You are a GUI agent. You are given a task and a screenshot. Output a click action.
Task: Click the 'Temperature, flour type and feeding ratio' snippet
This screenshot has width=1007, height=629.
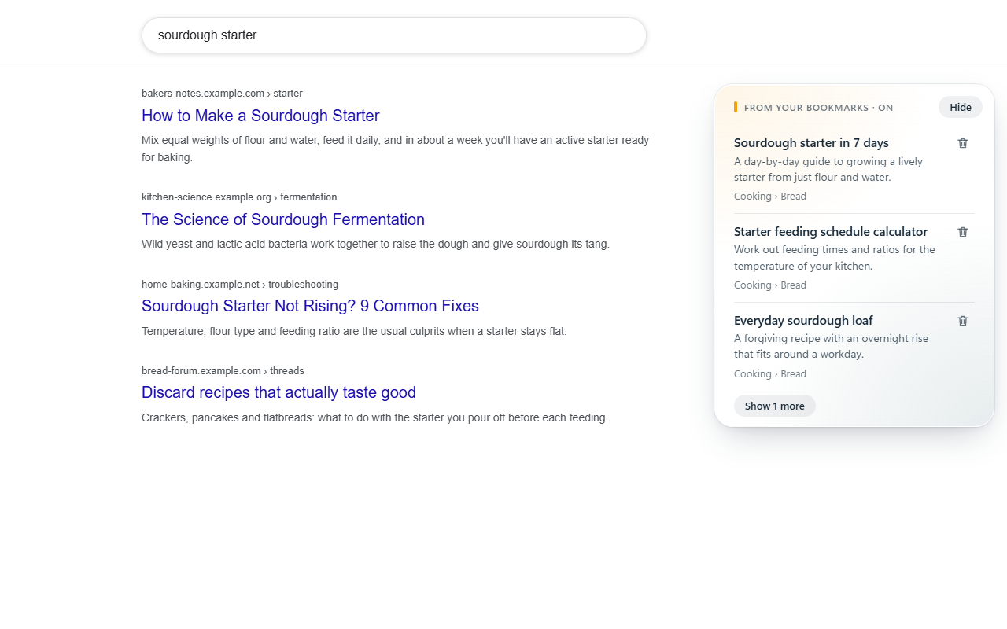(354, 332)
